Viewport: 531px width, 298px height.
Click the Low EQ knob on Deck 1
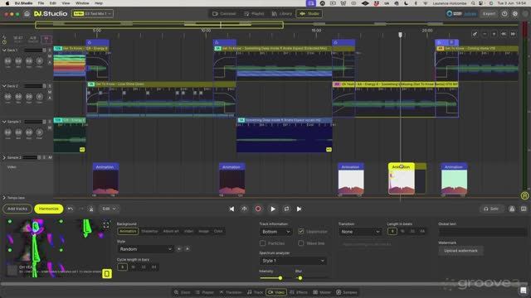[x=7, y=61]
